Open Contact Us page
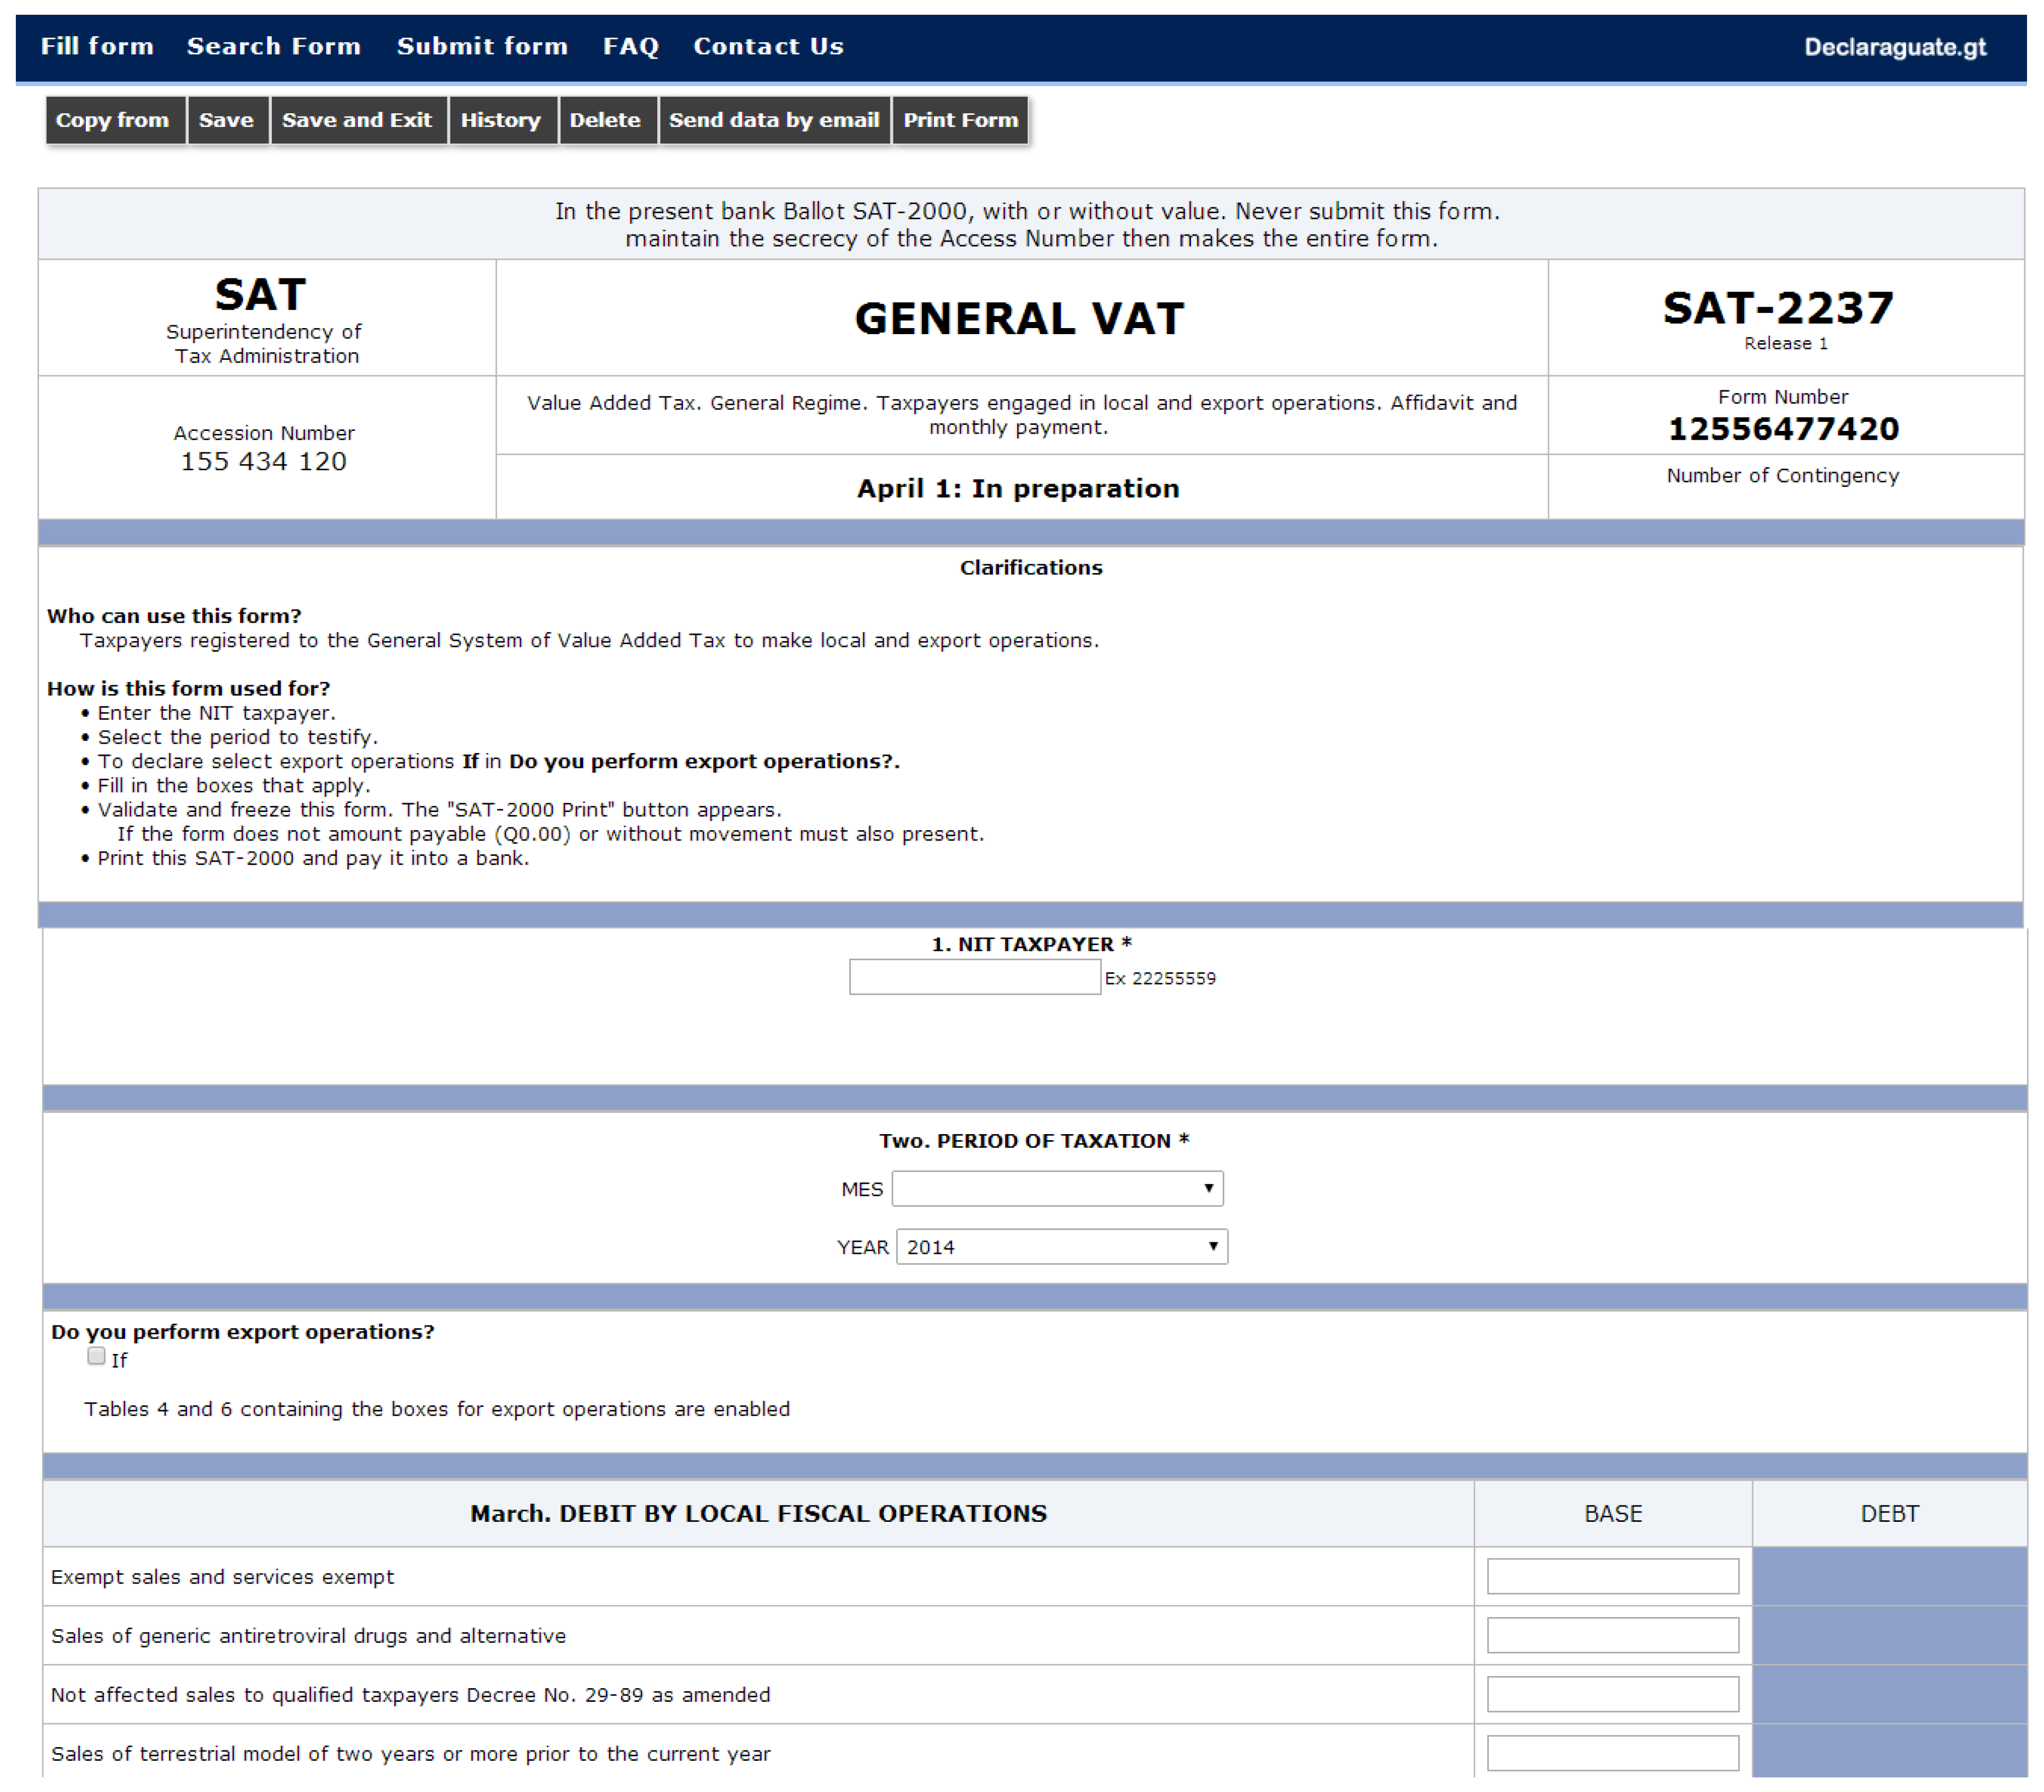 pos(768,46)
